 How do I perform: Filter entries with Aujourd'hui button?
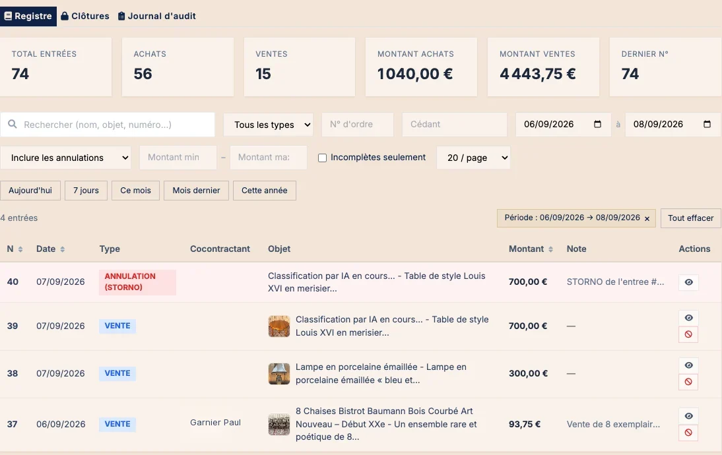(x=30, y=191)
